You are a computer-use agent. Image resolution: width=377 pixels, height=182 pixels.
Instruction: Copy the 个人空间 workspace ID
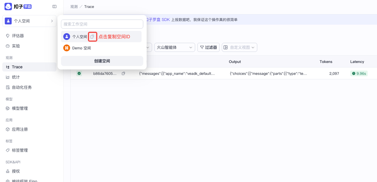point(92,37)
